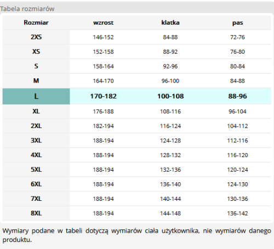Click the highlighted 170-182 height value
Viewport: 274px width, 249px height.
click(104, 96)
